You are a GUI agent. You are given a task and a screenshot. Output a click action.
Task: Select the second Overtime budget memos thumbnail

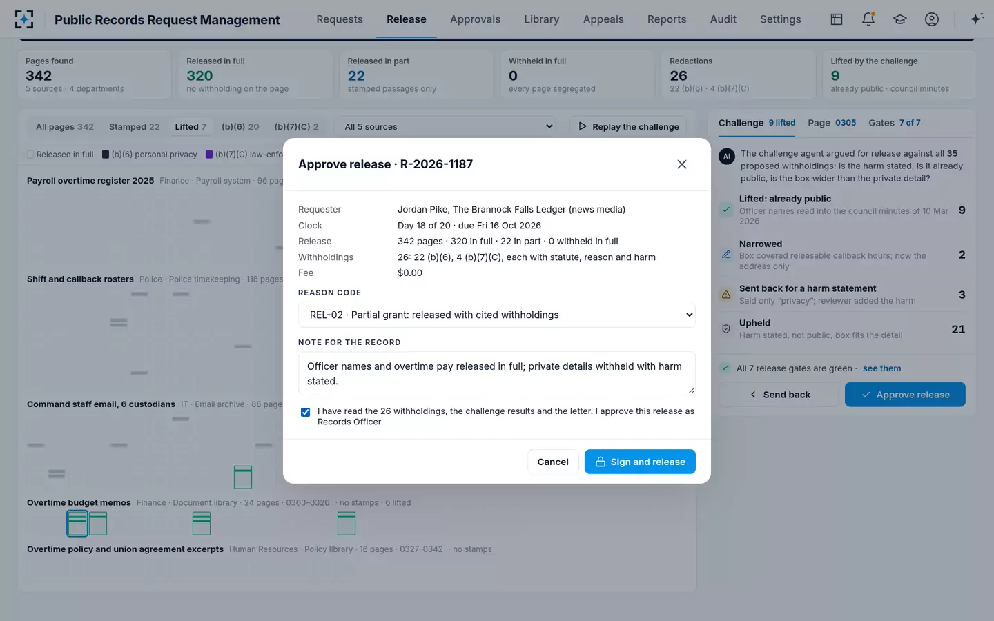(98, 524)
